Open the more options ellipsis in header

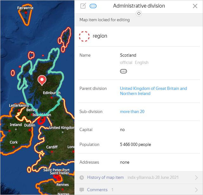pyautogui.click(x=93, y=6)
